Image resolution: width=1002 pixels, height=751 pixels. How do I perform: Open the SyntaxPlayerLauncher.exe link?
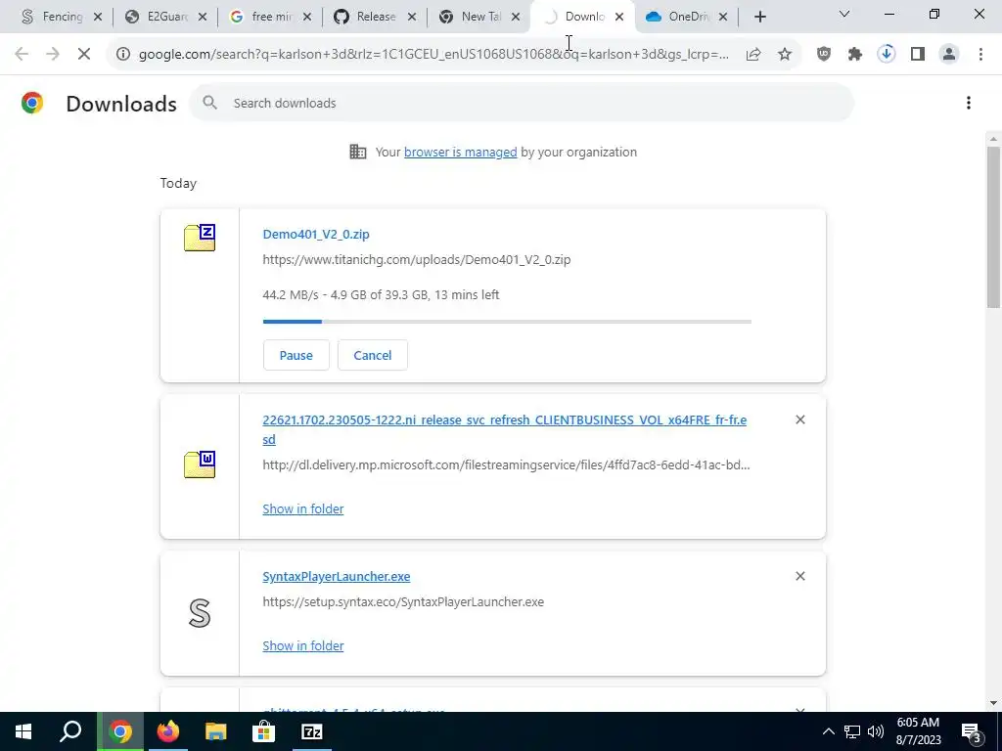pyautogui.click(x=337, y=577)
